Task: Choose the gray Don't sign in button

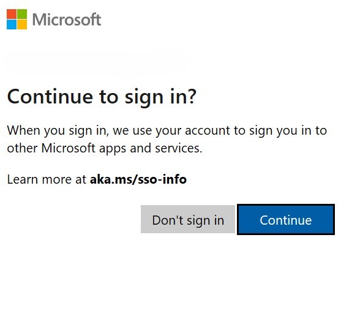Action: [188, 219]
